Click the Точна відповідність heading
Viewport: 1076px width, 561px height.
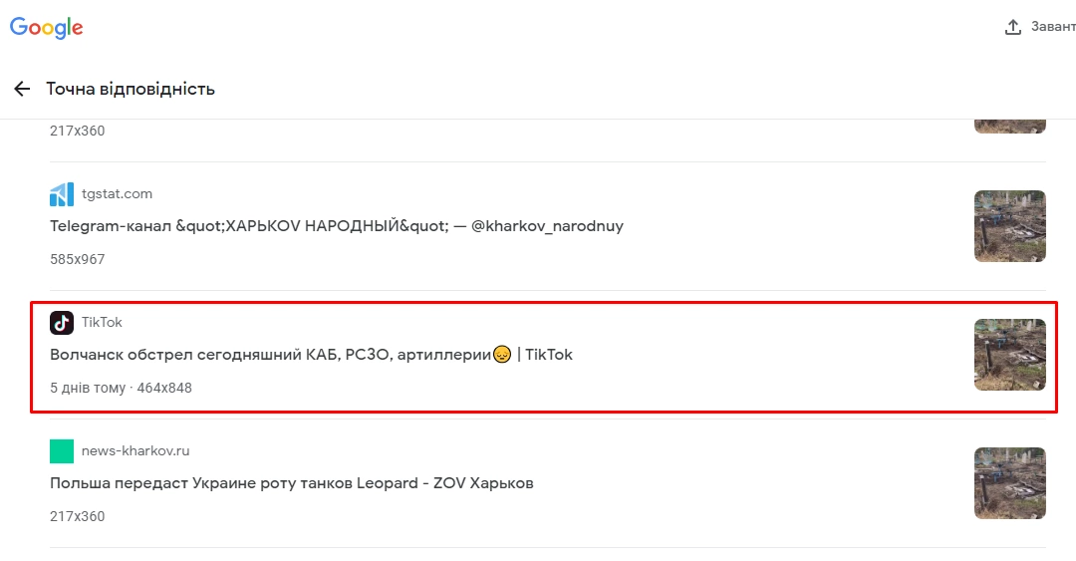131,89
